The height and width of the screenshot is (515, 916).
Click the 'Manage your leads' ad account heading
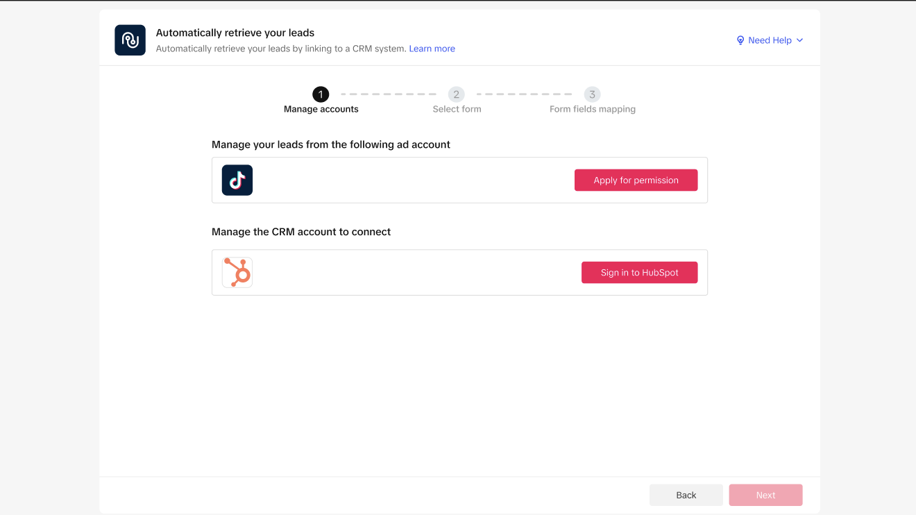331,144
